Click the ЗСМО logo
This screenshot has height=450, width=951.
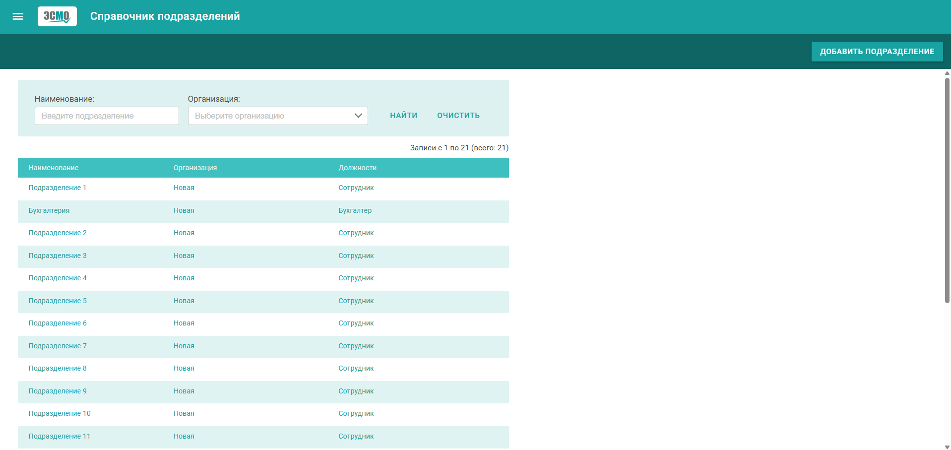57,16
